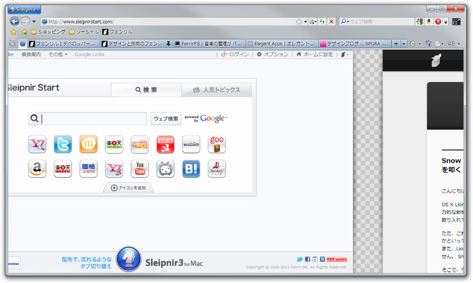The width and height of the screenshot is (473, 283).
Task: Open the yellow star favorites icon
Action: (14, 32)
